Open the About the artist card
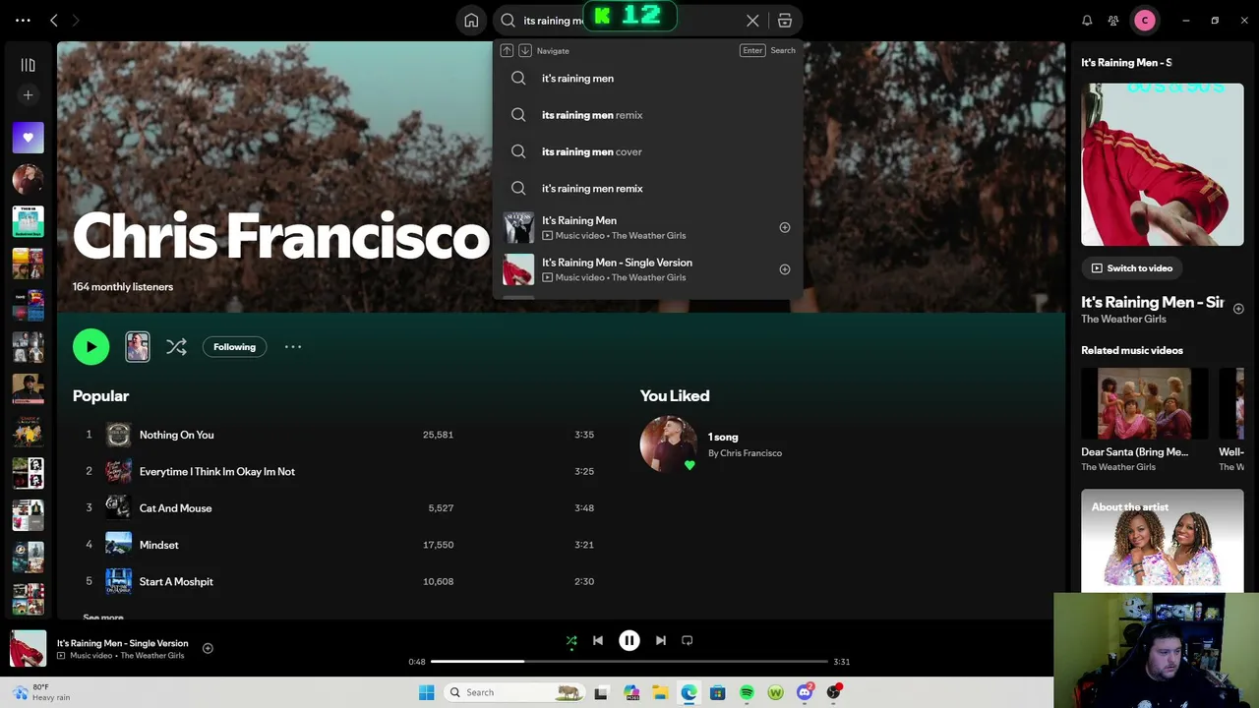This screenshot has height=708, width=1259. 1163,541
